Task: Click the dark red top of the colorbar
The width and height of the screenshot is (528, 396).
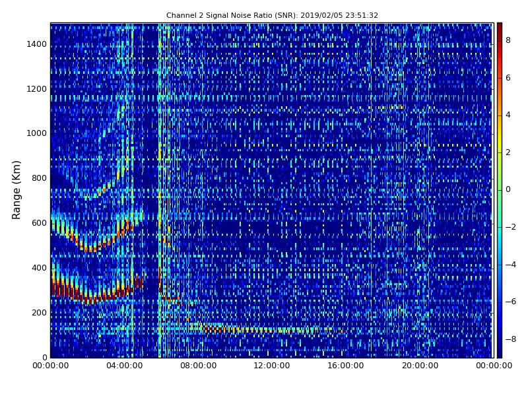Action: coord(500,28)
